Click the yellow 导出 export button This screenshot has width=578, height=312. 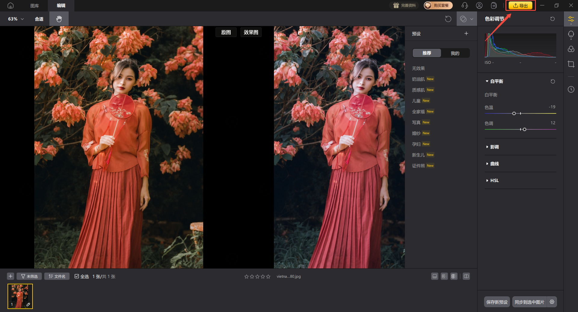point(521,6)
